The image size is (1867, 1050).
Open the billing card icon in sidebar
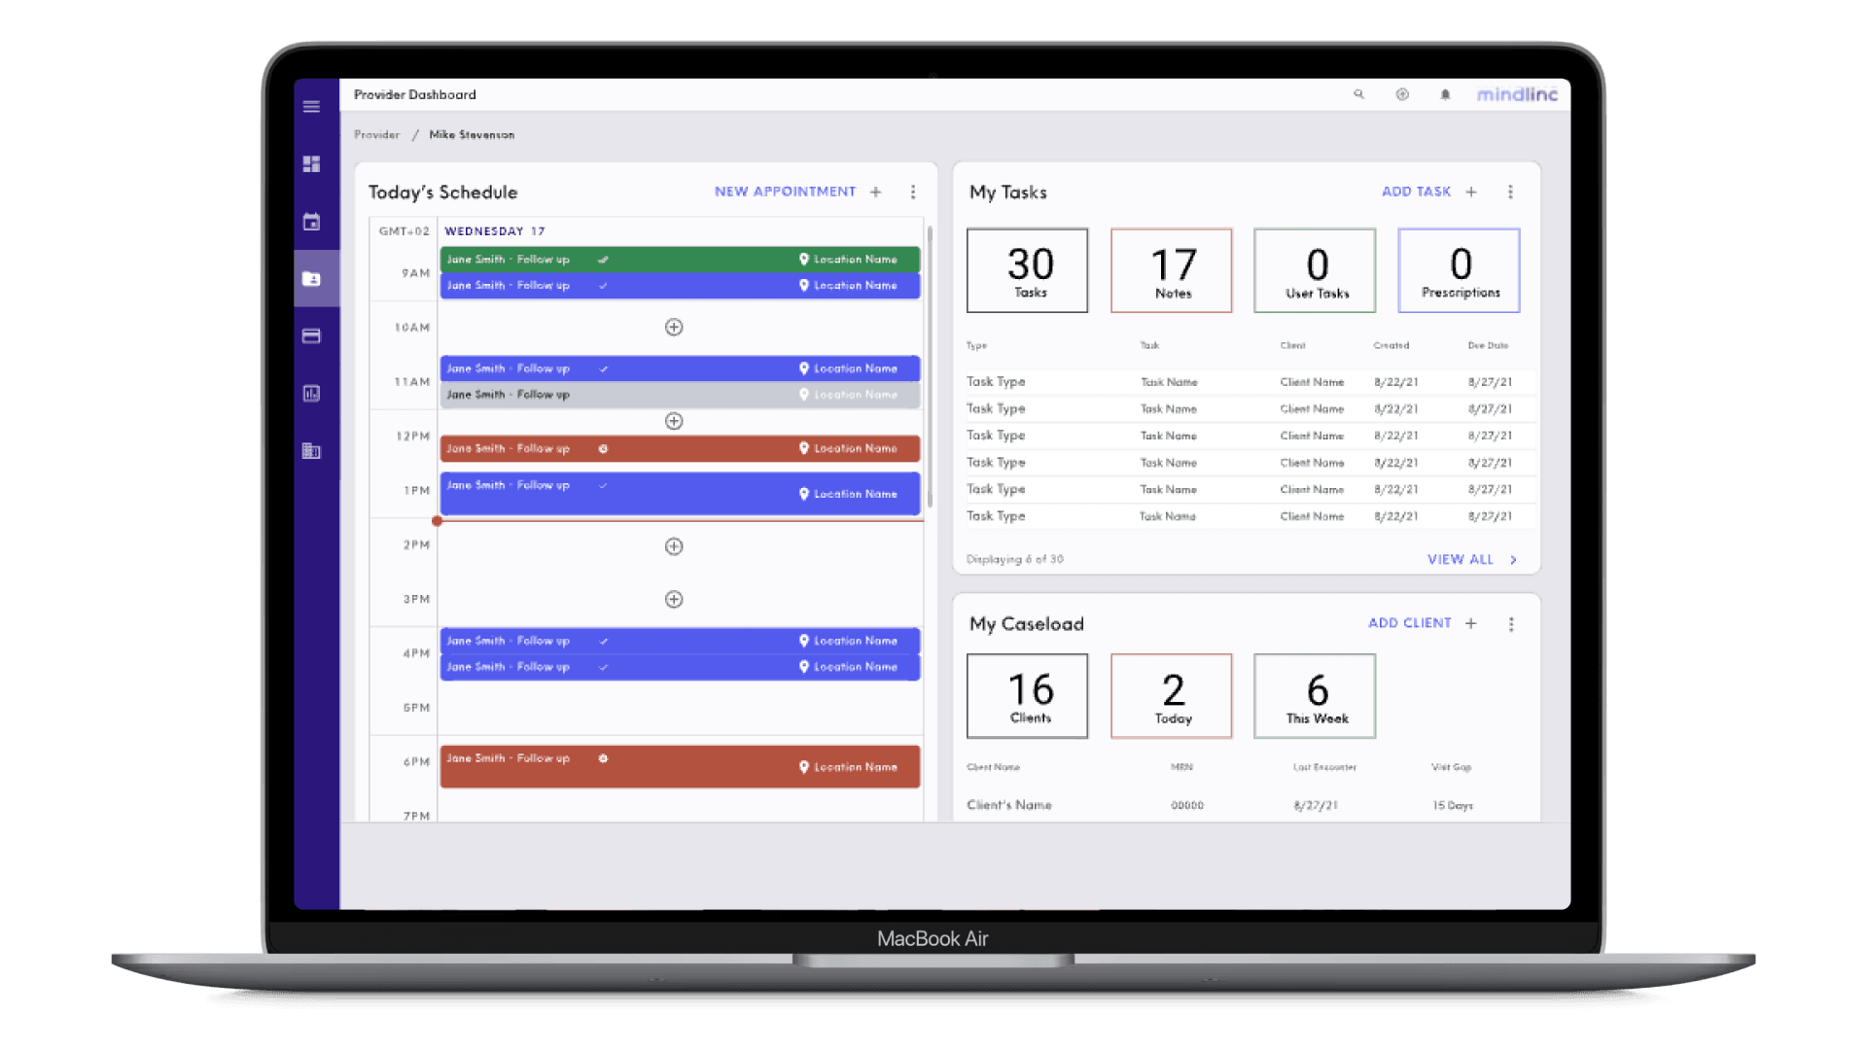click(311, 336)
